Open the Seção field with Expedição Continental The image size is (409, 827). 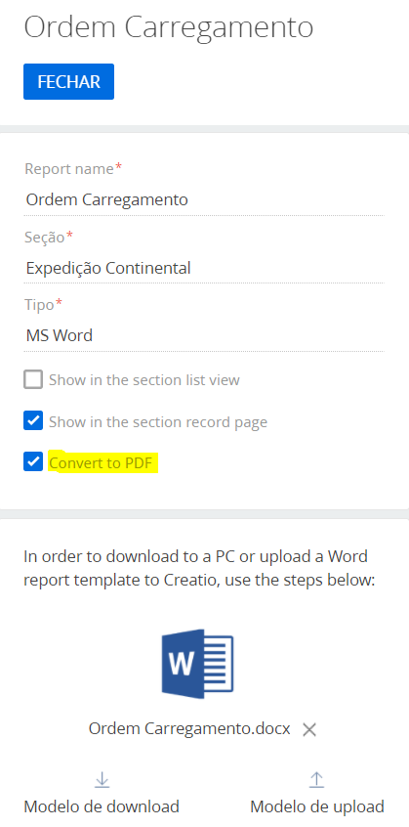click(x=204, y=268)
